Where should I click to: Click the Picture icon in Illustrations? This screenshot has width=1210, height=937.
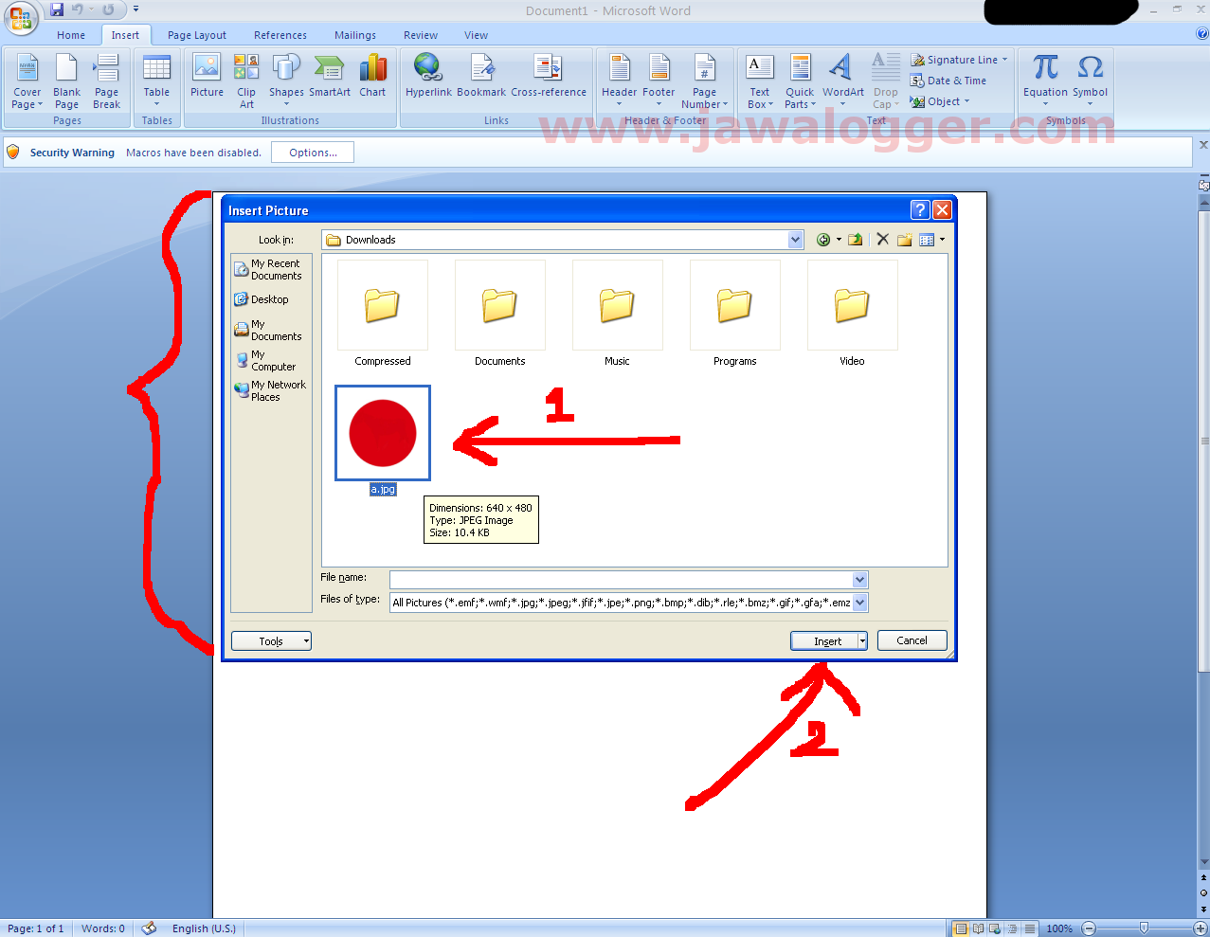pos(207,75)
